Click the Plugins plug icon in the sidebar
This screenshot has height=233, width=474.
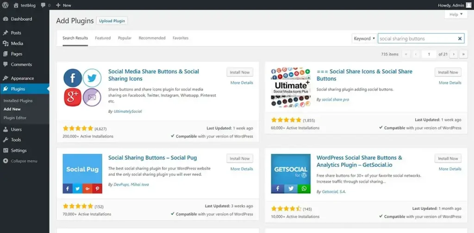[x=6, y=89]
